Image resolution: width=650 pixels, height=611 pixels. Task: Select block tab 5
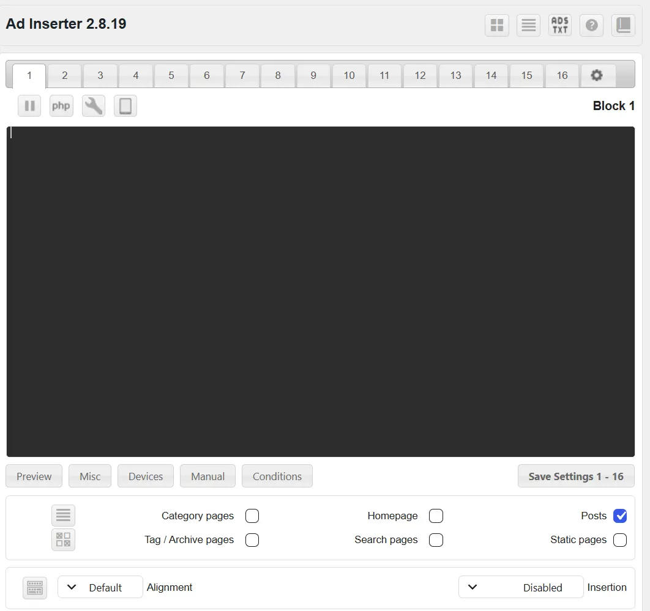click(x=171, y=75)
